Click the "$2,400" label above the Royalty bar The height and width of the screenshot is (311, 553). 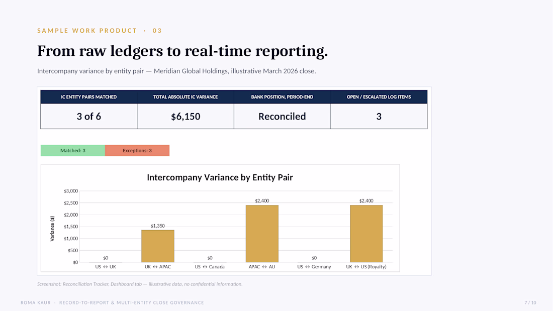(x=366, y=201)
